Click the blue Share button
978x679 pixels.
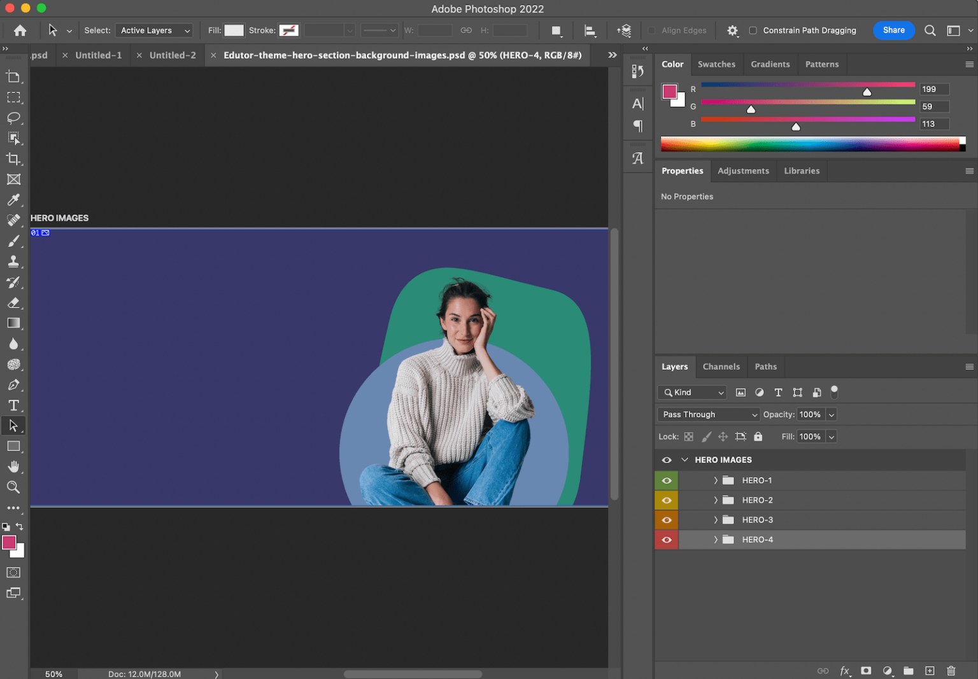point(893,31)
